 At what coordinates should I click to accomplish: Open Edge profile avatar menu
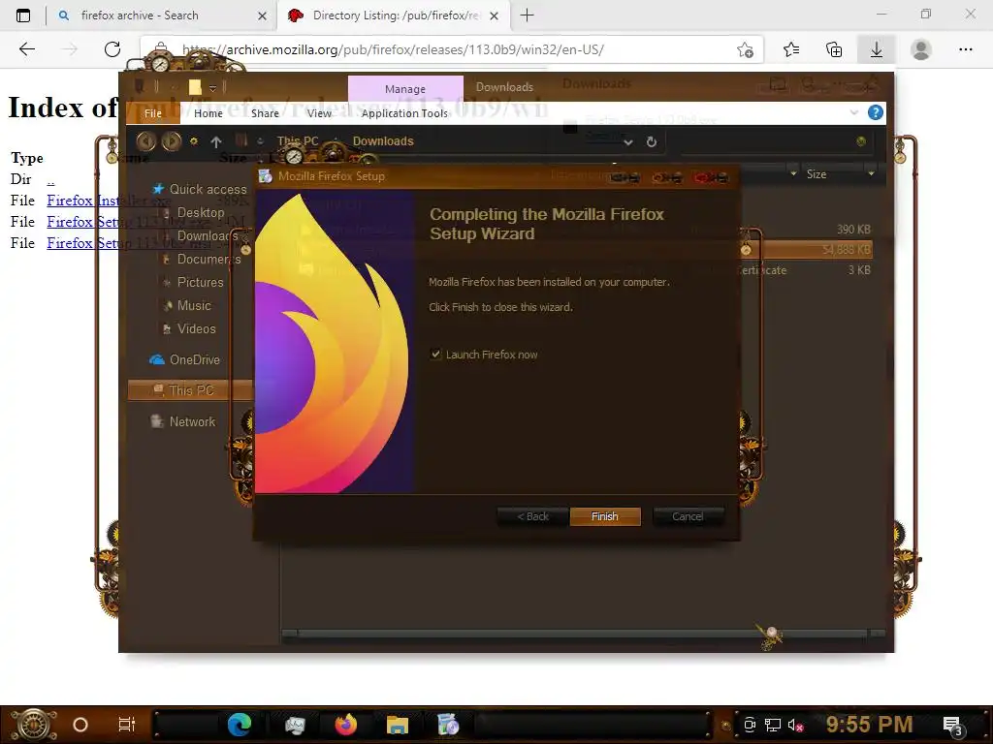(x=921, y=49)
